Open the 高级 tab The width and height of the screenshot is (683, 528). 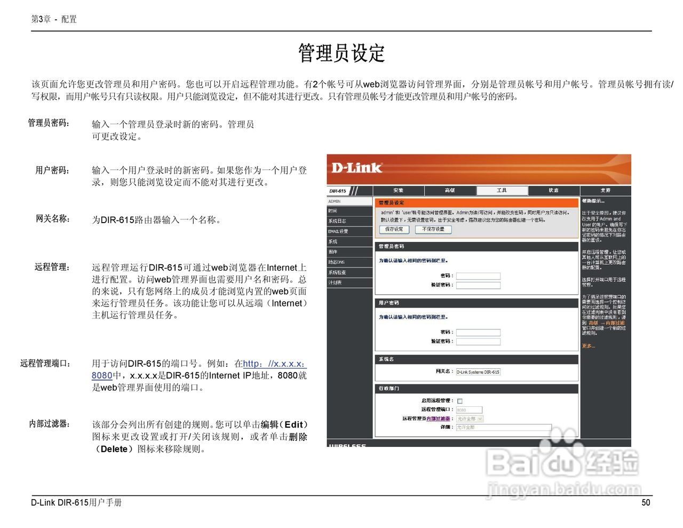point(450,191)
